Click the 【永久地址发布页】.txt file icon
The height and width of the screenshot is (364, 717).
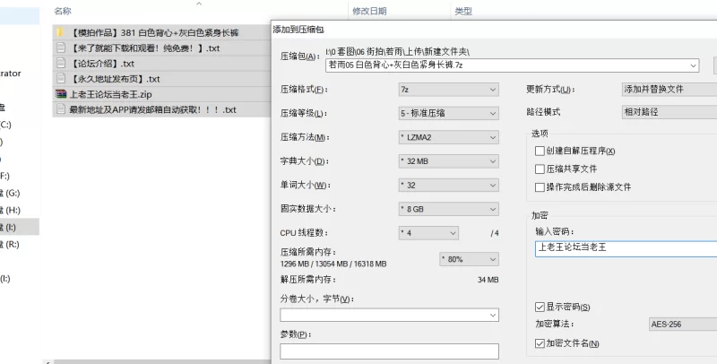pos(60,79)
